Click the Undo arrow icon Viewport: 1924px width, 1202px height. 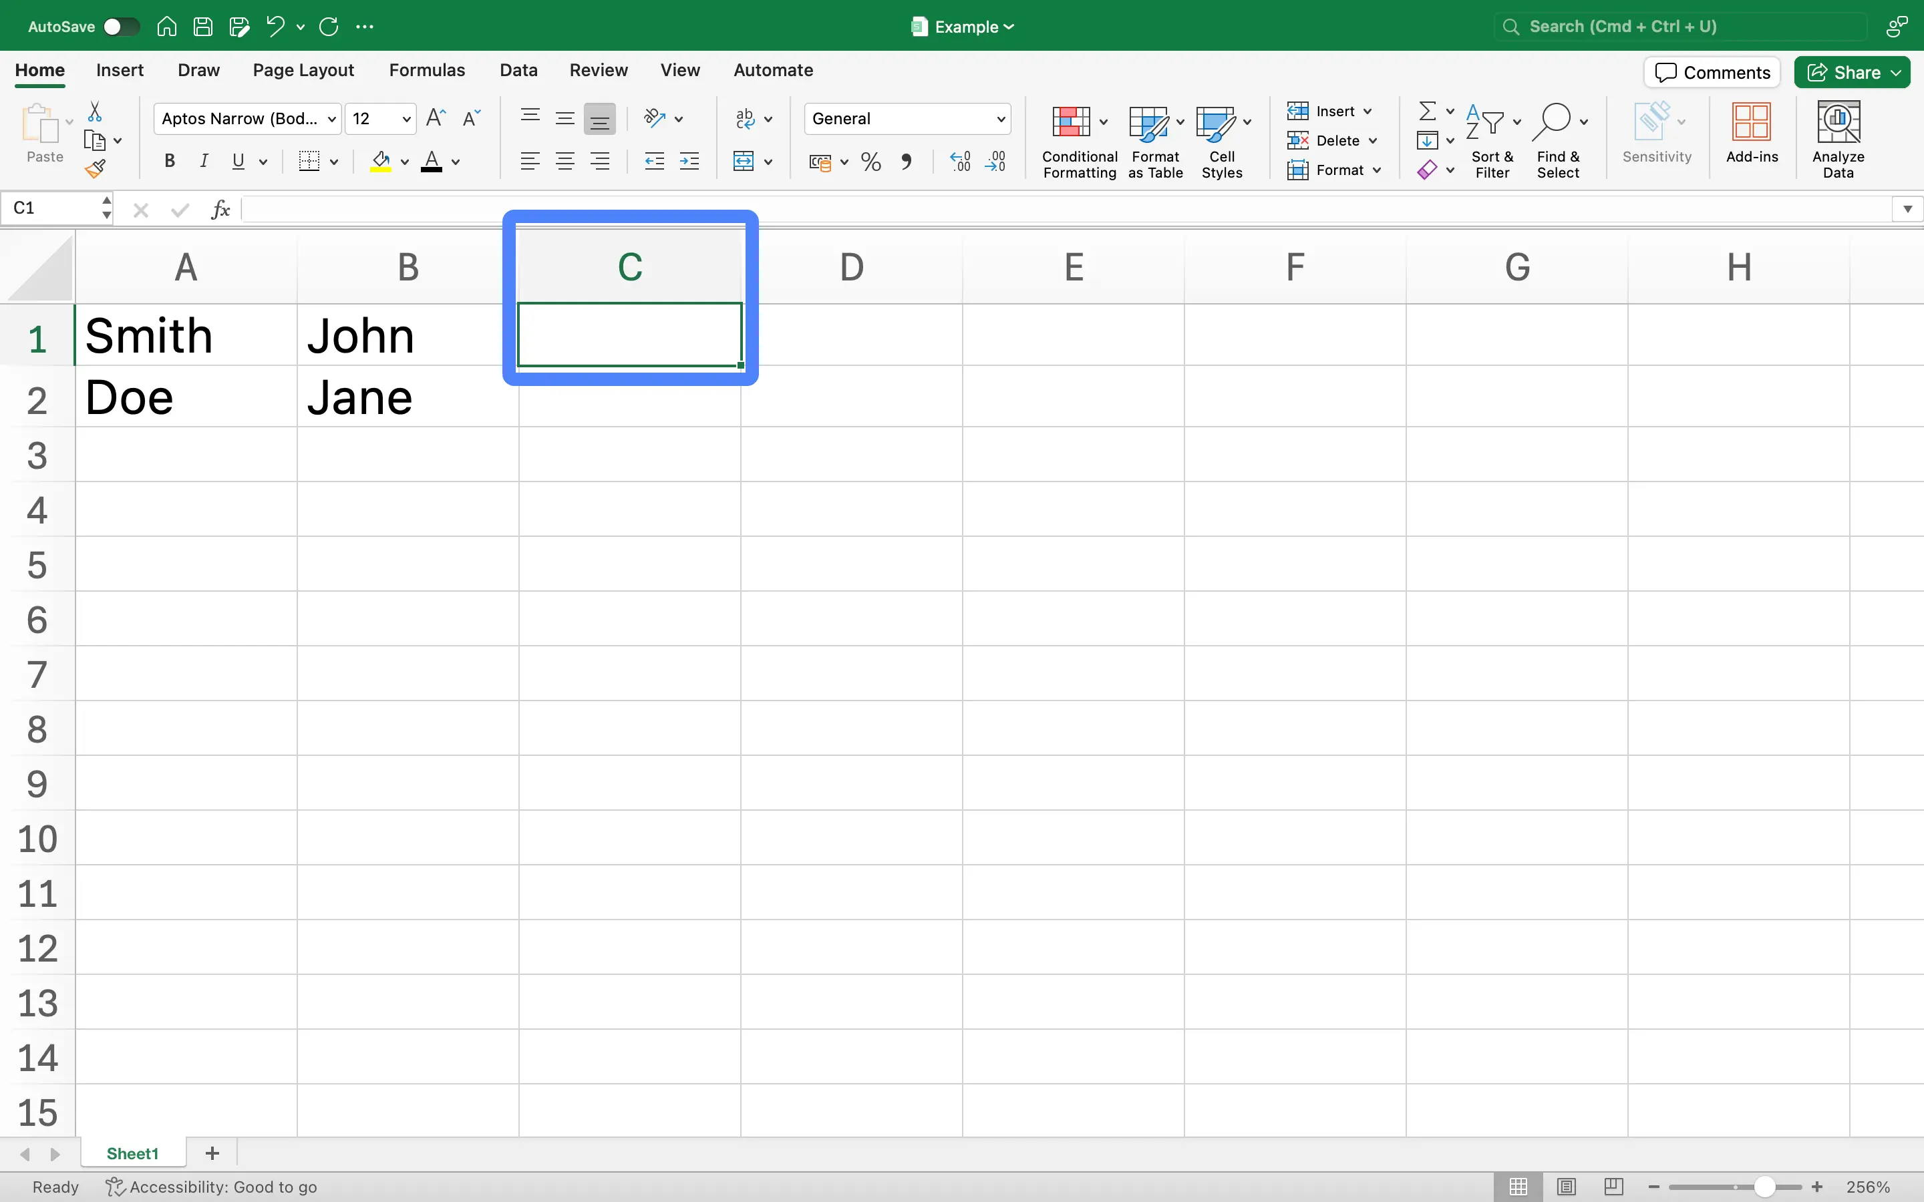click(275, 26)
